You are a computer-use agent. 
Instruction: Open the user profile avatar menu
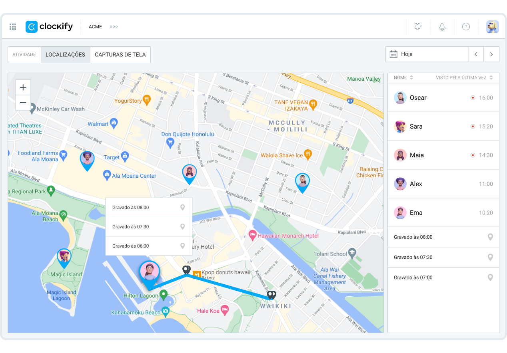492,27
